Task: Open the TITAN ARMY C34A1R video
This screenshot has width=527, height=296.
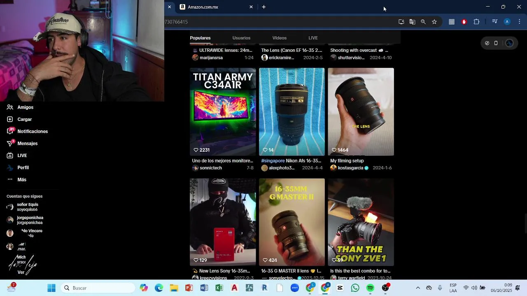Action: pyautogui.click(x=223, y=112)
